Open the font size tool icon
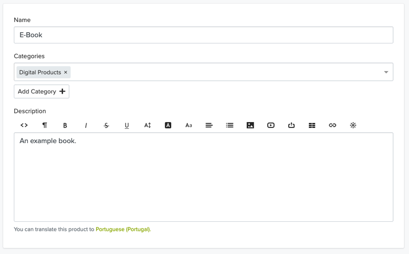 [x=147, y=125]
